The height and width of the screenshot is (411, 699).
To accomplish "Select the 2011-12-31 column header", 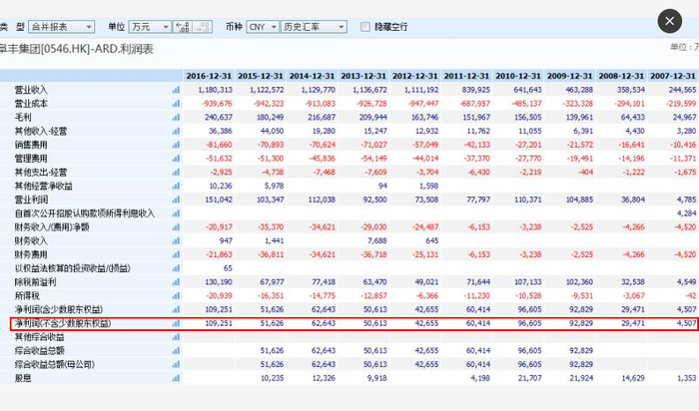I will point(466,76).
